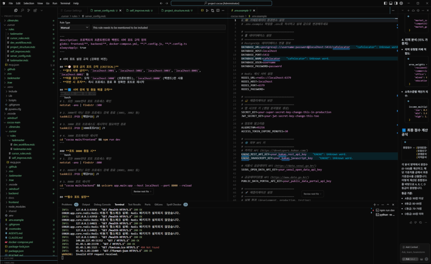Close the .env.example tab
431x264 pixels.
pos(254,11)
